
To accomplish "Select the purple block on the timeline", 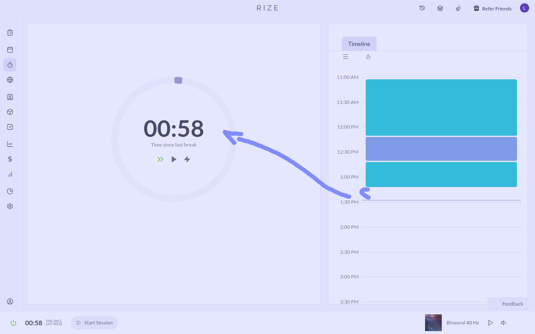I will tap(441, 149).
